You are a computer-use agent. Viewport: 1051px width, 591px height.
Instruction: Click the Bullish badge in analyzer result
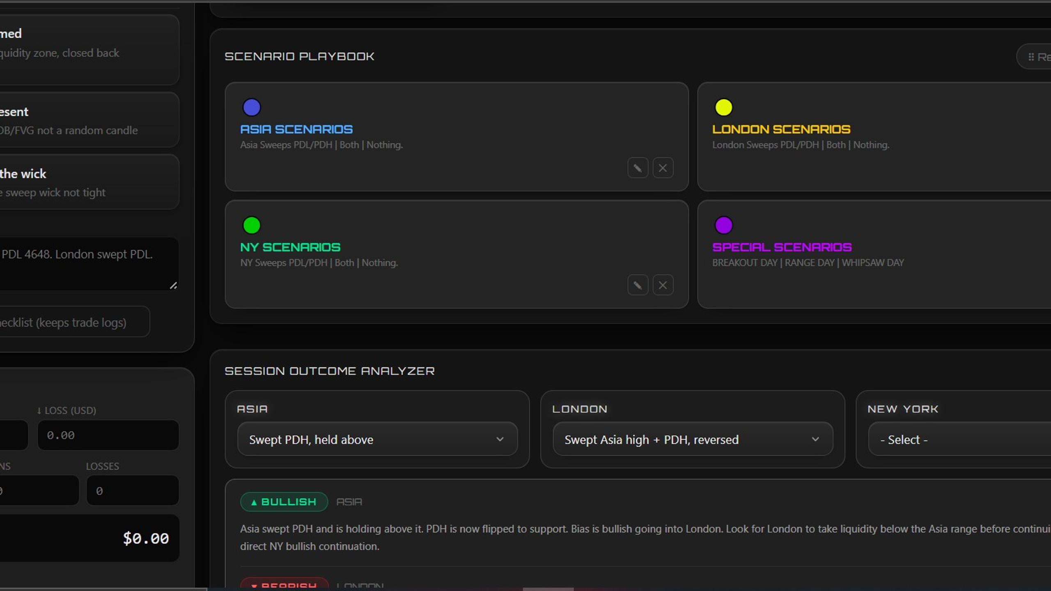tap(284, 502)
